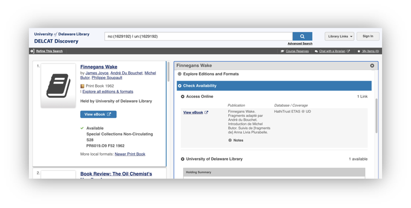The height and width of the screenshot is (208, 411).
Task: Open the Newer Print Book link
Action: pyautogui.click(x=130, y=154)
